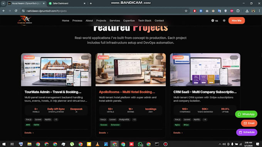Open the Services nav link
This screenshot has width=262, height=147.
115,21
